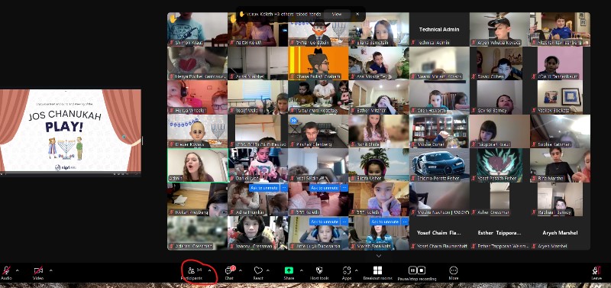The image size is (611, 288).
Task: Ask to unmute on Adina Frumkin's tile
Action: point(264,188)
